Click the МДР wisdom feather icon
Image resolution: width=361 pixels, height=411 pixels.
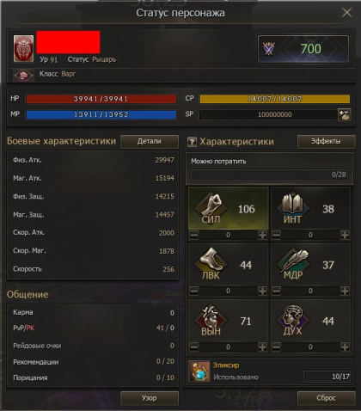293,264
